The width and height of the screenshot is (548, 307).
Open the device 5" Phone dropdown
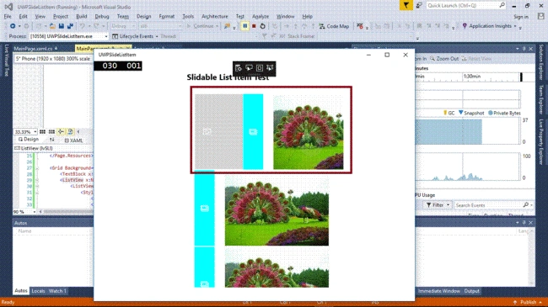click(x=53, y=59)
